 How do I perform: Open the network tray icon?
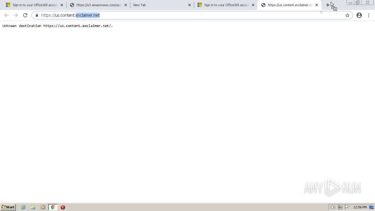[x=340, y=207]
